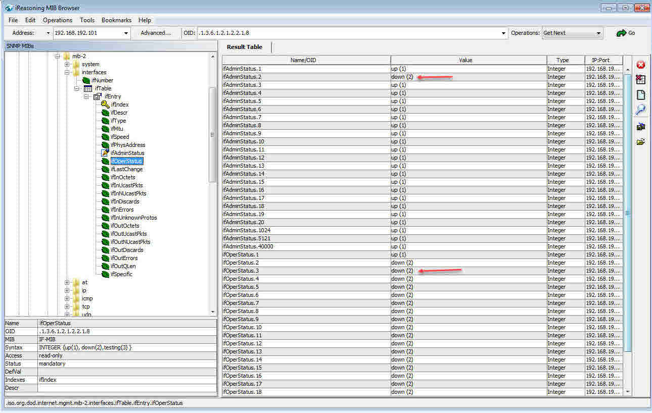Click the Value column header
Screen dimensions: 652x413
(465, 60)
